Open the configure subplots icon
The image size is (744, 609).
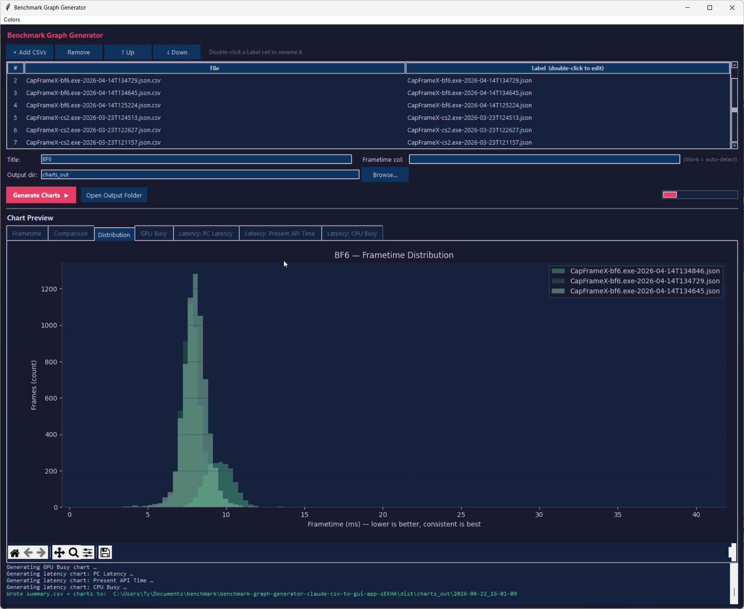click(x=87, y=552)
